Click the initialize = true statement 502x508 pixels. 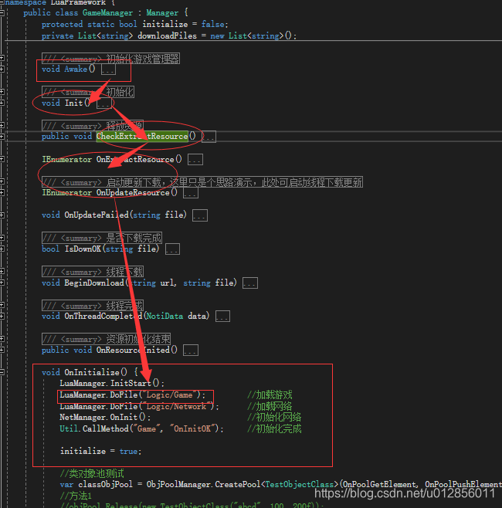click(101, 452)
